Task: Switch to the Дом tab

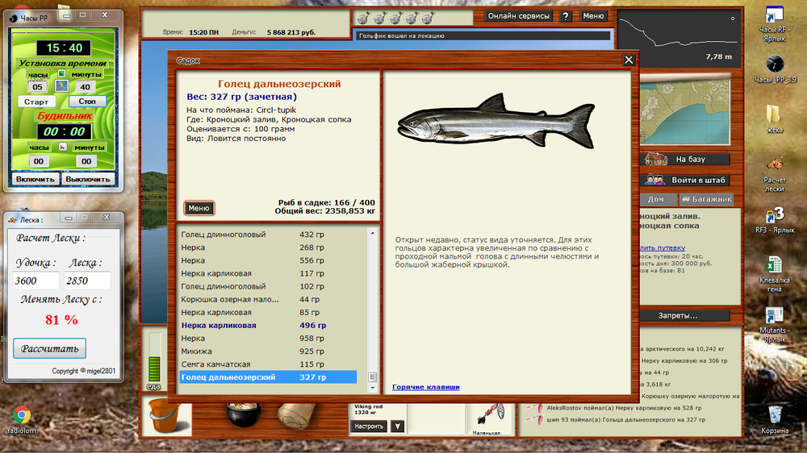Action: click(x=655, y=199)
